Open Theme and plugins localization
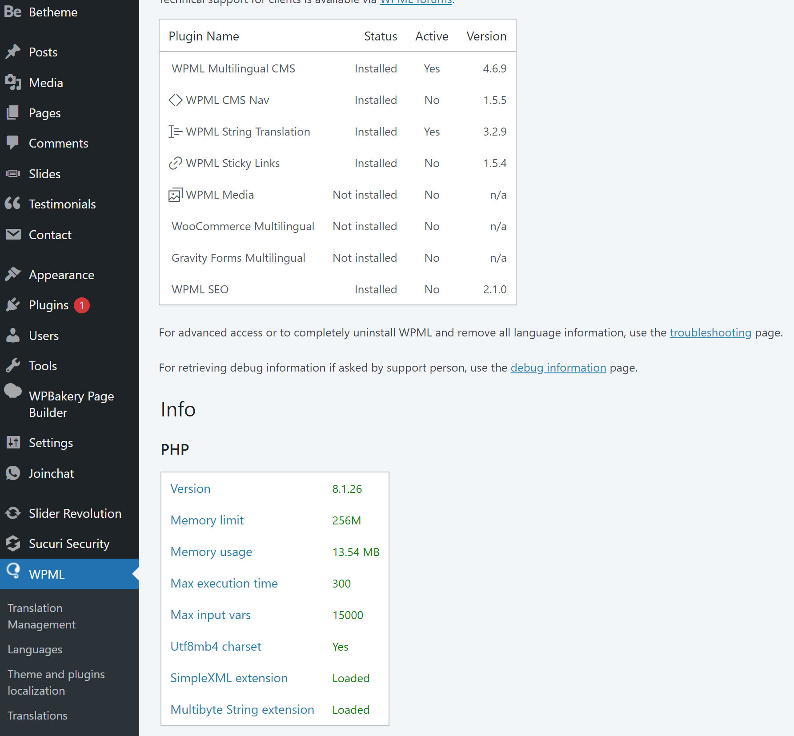This screenshot has width=794, height=736. click(56, 682)
